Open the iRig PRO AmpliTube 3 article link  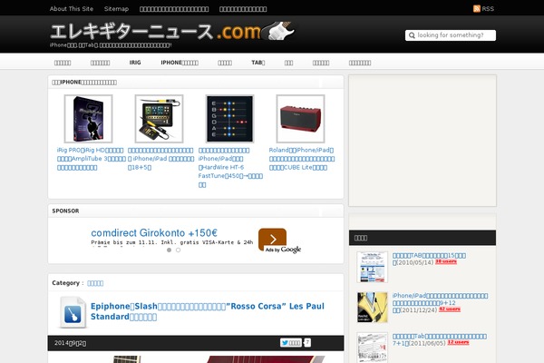coord(92,159)
